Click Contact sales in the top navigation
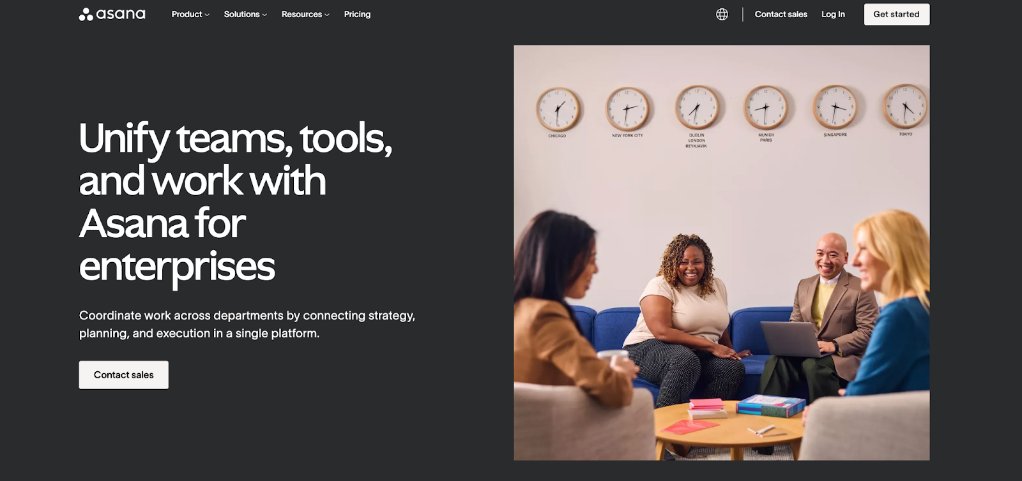This screenshot has width=1022, height=481. 781,14
